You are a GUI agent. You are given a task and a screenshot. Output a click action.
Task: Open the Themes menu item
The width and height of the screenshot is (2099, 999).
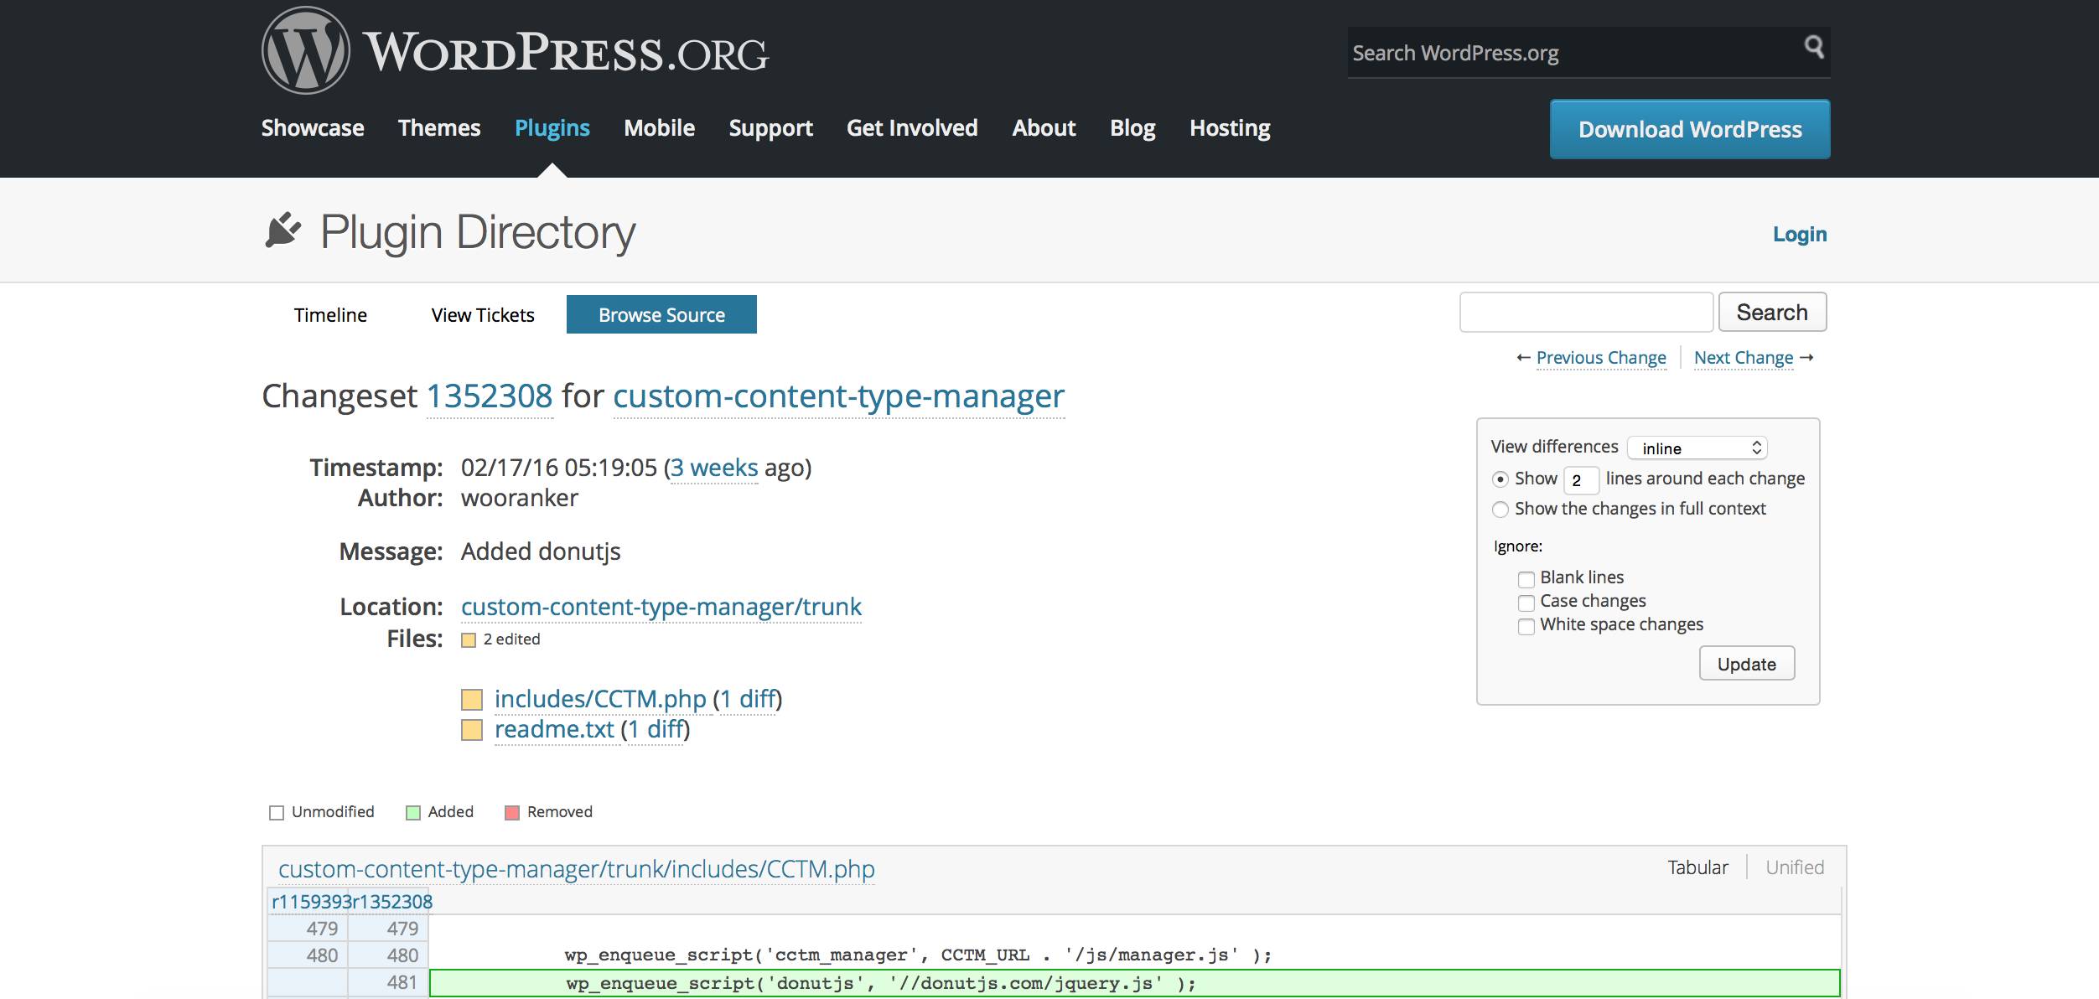438,128
